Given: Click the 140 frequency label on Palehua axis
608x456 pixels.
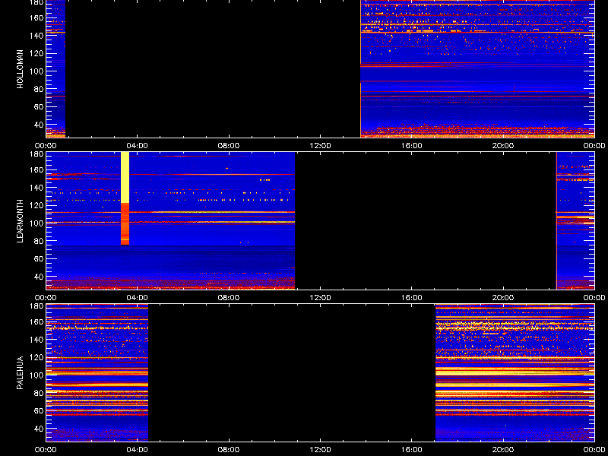Looking at the screenshot, I should [37, 340].
